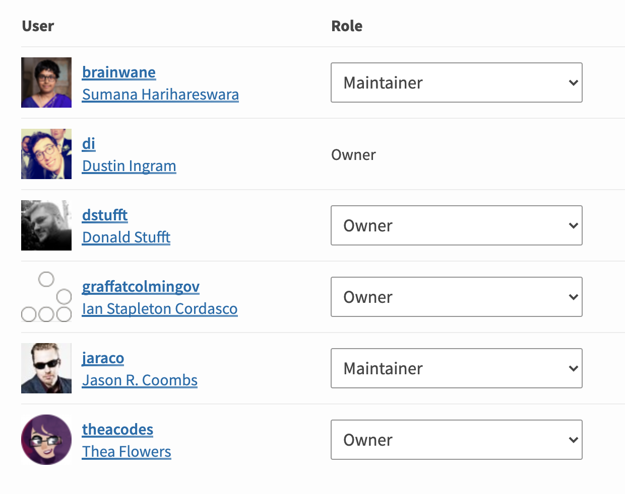Click the Role column header
This screenshot has width=625, height=494.
tap(347, 26)
